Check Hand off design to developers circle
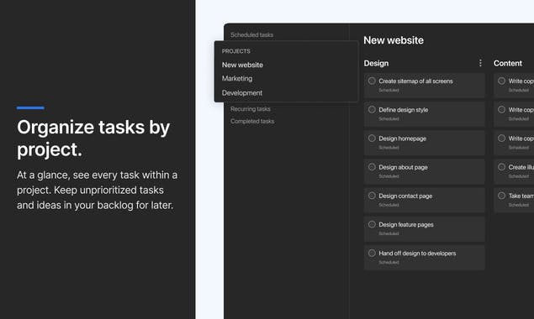The width and height of the screenshot is (534, 319). tap(372, 253)
